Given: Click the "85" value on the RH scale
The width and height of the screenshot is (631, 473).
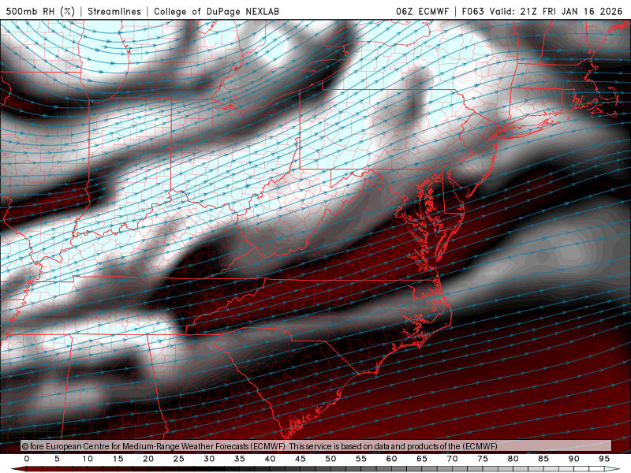Looking at the screenshot, I should [x=543, y=459].
